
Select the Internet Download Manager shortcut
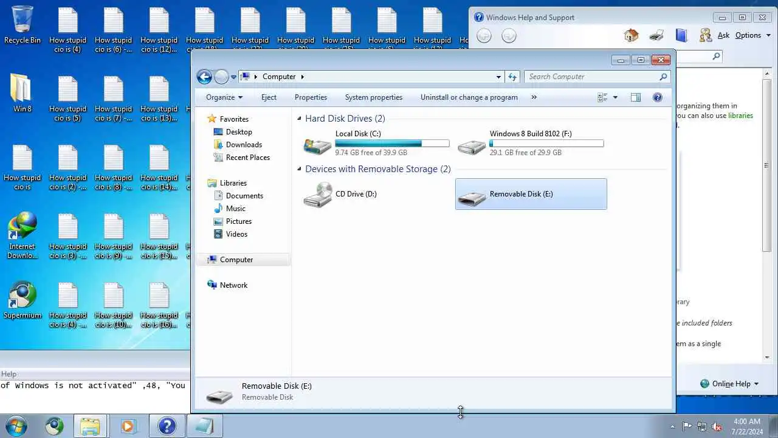pyautogui.click(x=22, y=235)
